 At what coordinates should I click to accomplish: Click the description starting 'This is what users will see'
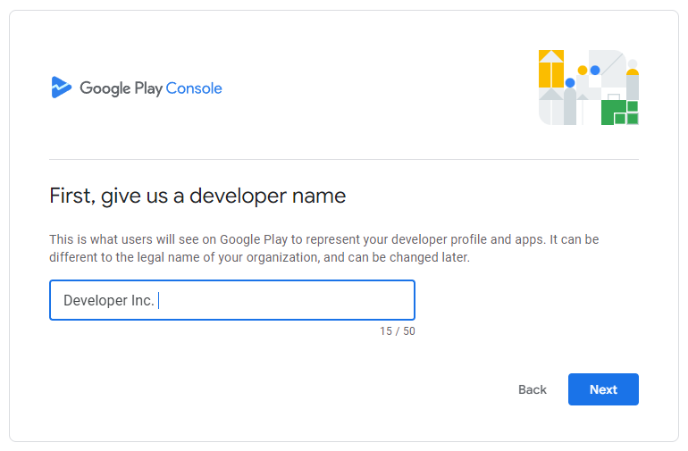click(323, 248)
